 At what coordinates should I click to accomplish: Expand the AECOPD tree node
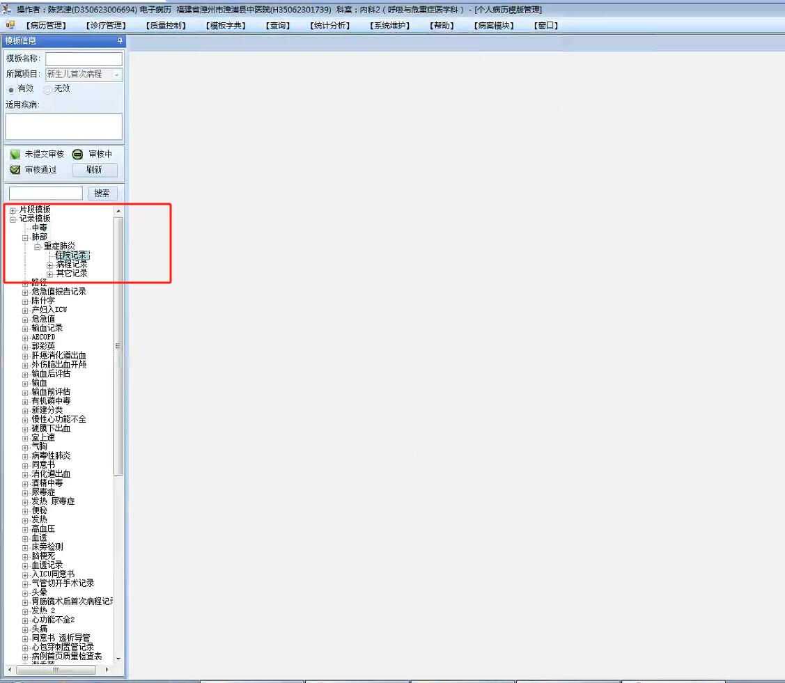[x=25, y=338]
